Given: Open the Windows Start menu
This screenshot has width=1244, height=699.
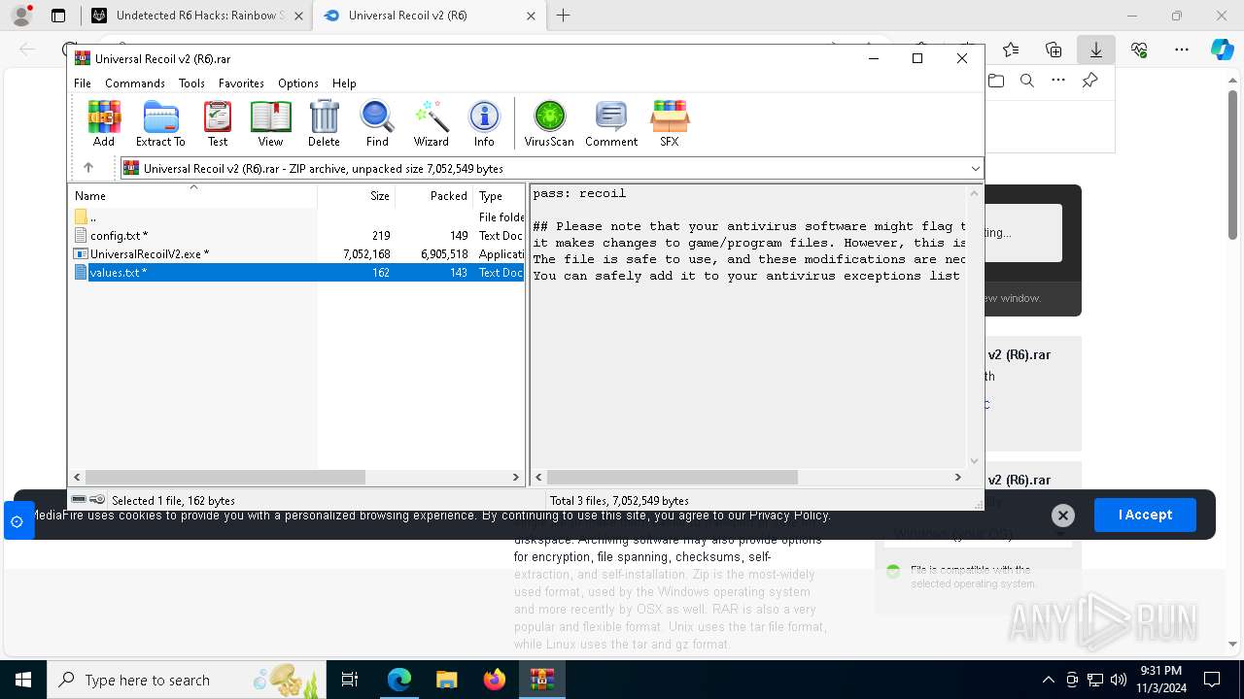Looking at the screenshot, I should (23, 680).
